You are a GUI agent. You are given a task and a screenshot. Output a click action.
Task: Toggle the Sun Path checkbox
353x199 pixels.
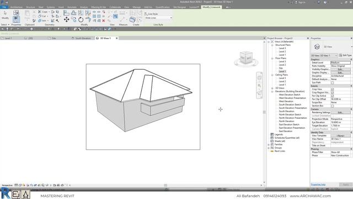[332, 83]
